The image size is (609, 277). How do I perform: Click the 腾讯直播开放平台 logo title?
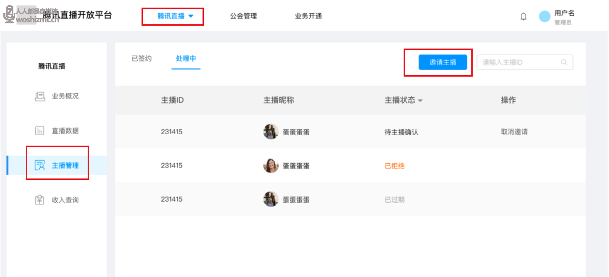click(x=78, y=15)
